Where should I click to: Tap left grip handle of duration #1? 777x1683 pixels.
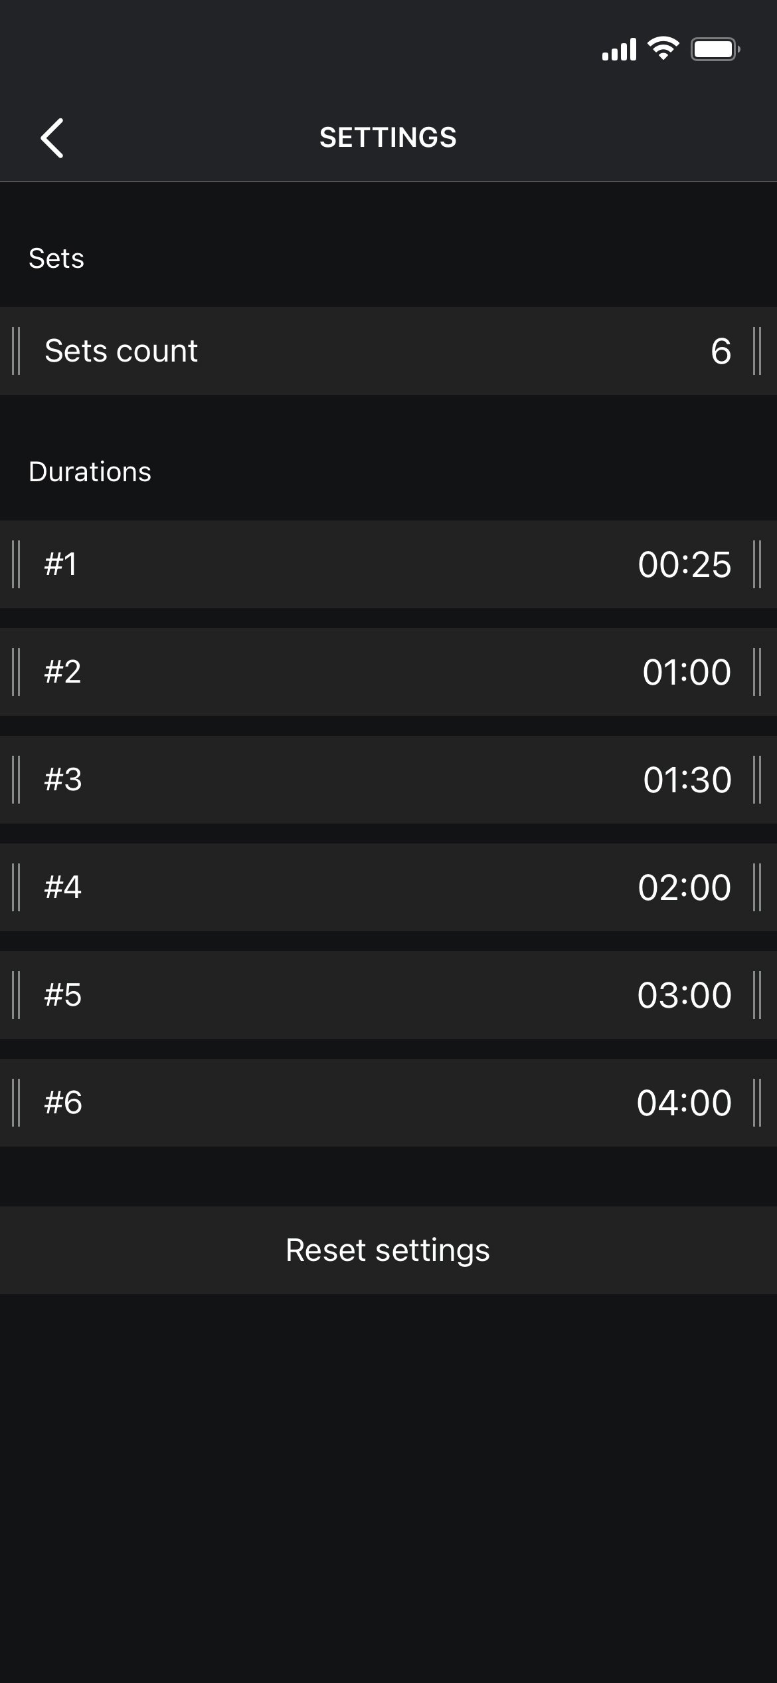(17, 564)
